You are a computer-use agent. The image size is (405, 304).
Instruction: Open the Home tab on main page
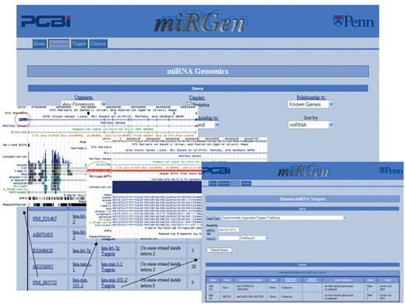pos(40,44)
